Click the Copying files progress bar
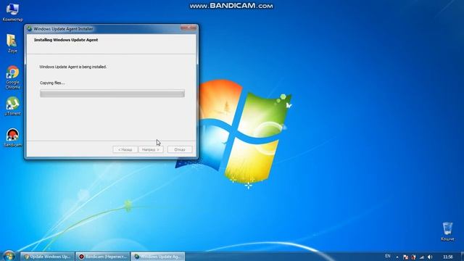 click(112, 94)
